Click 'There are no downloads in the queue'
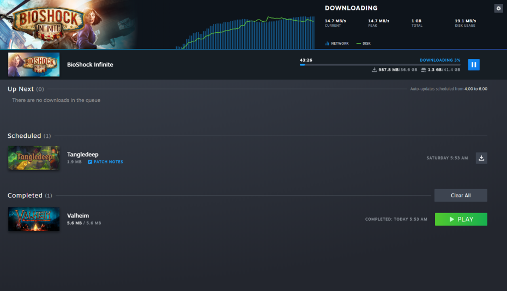The image size is (507, 291). click(x=56, y=100)
